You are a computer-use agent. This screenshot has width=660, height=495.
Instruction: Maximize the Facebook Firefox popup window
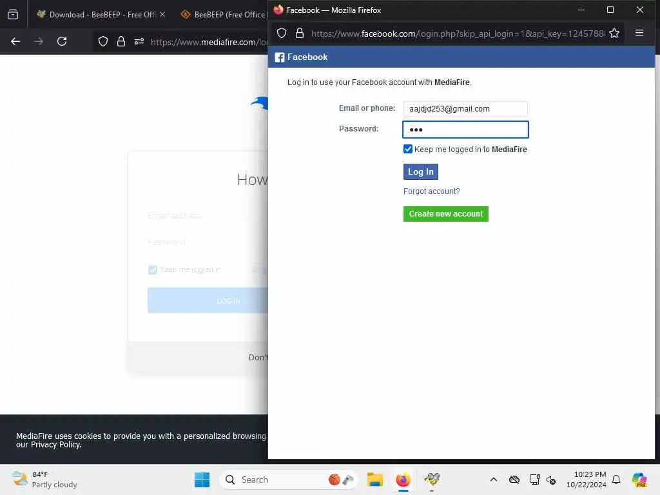(610, 10)
